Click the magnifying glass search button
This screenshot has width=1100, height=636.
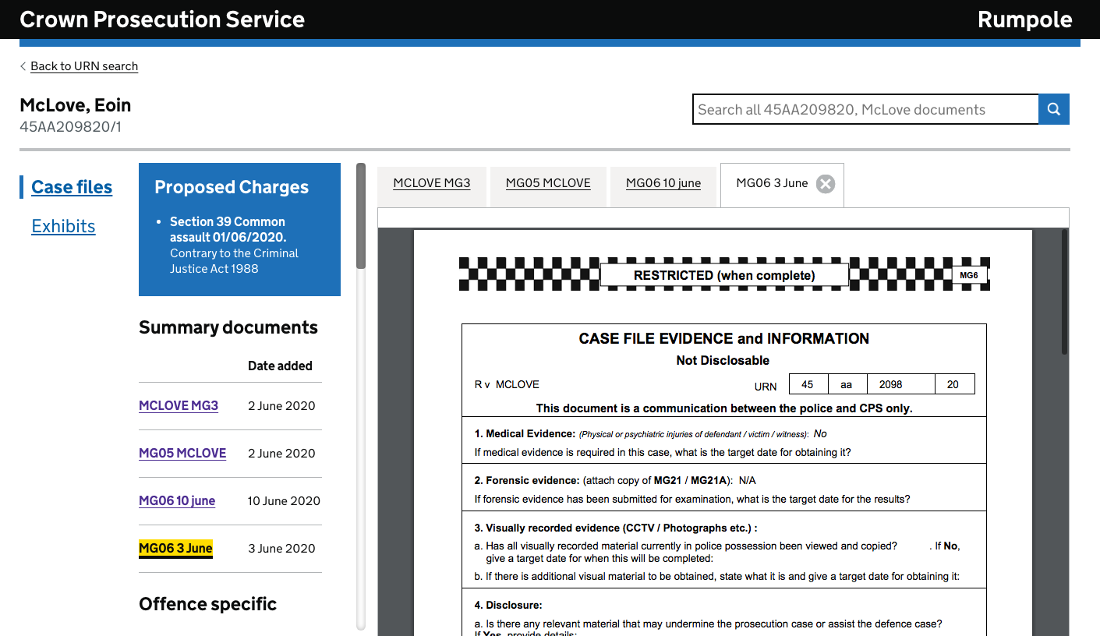click(1053, 109)
